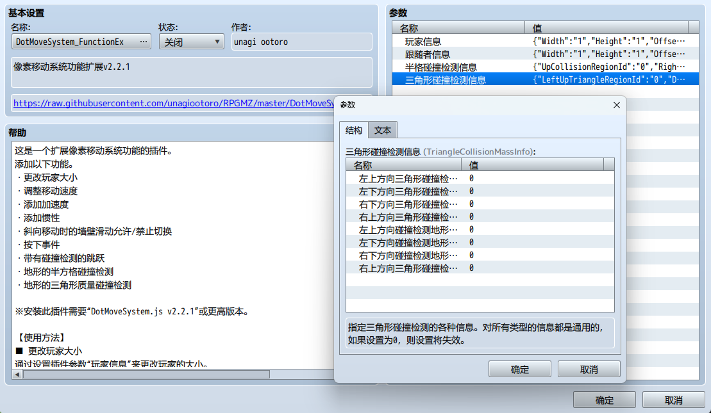This screenshot has height=413, width=711.
Task: Select 左下方向三角形碰撞检… row
Action: pos(480,191)
